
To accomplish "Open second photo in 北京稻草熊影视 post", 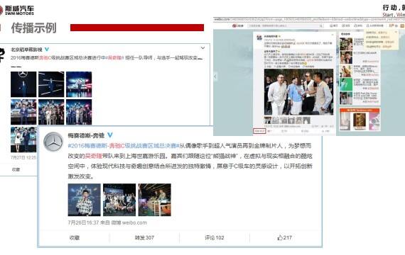I will (x=51, y=84).
